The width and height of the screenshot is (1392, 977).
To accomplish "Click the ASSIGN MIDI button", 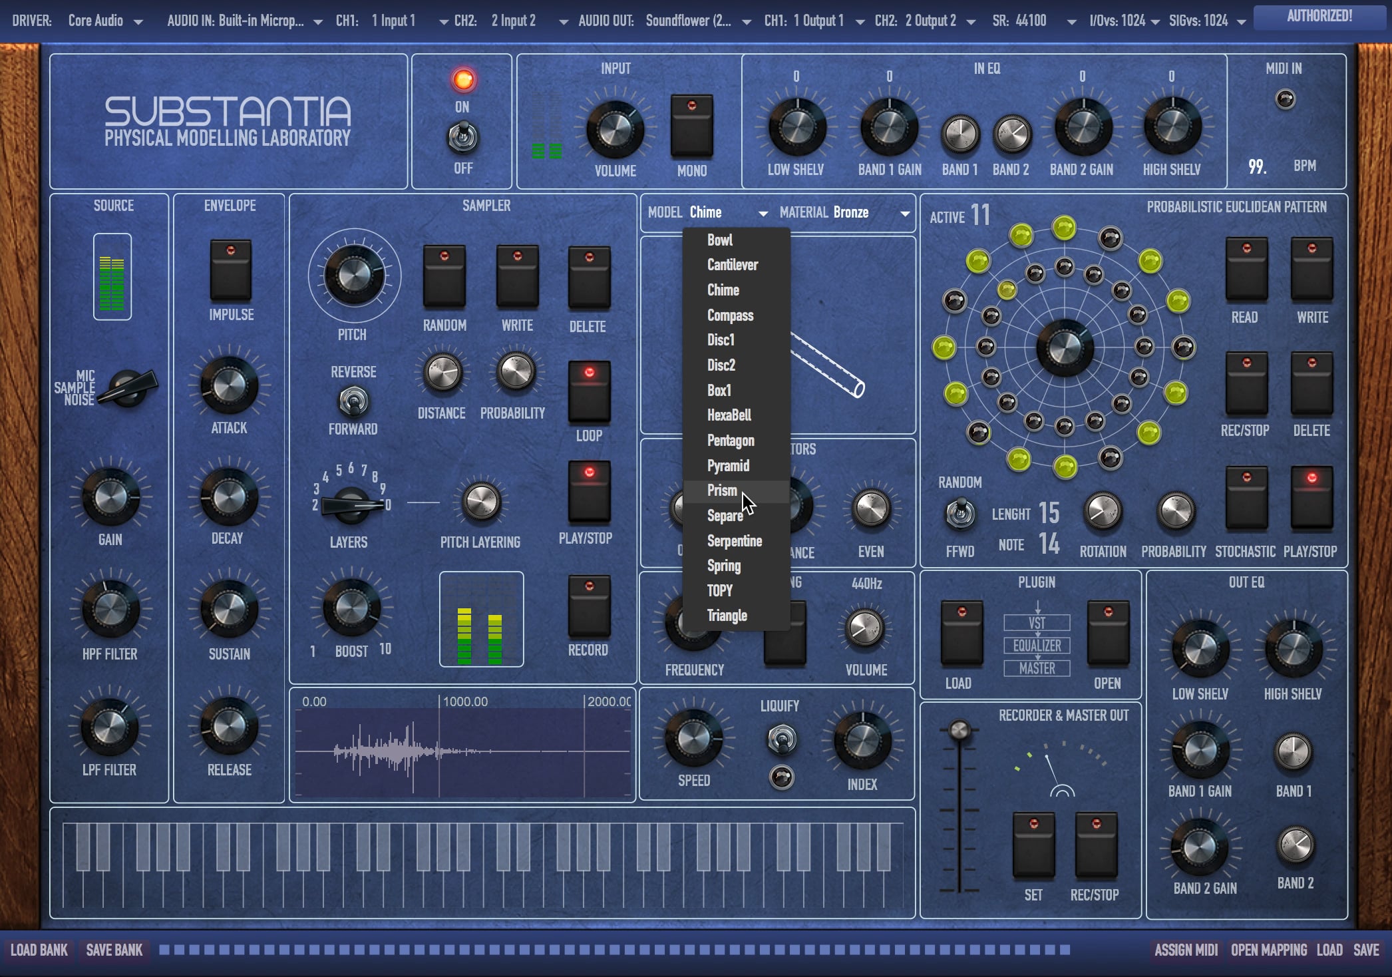I will [x=1186, y=950].
